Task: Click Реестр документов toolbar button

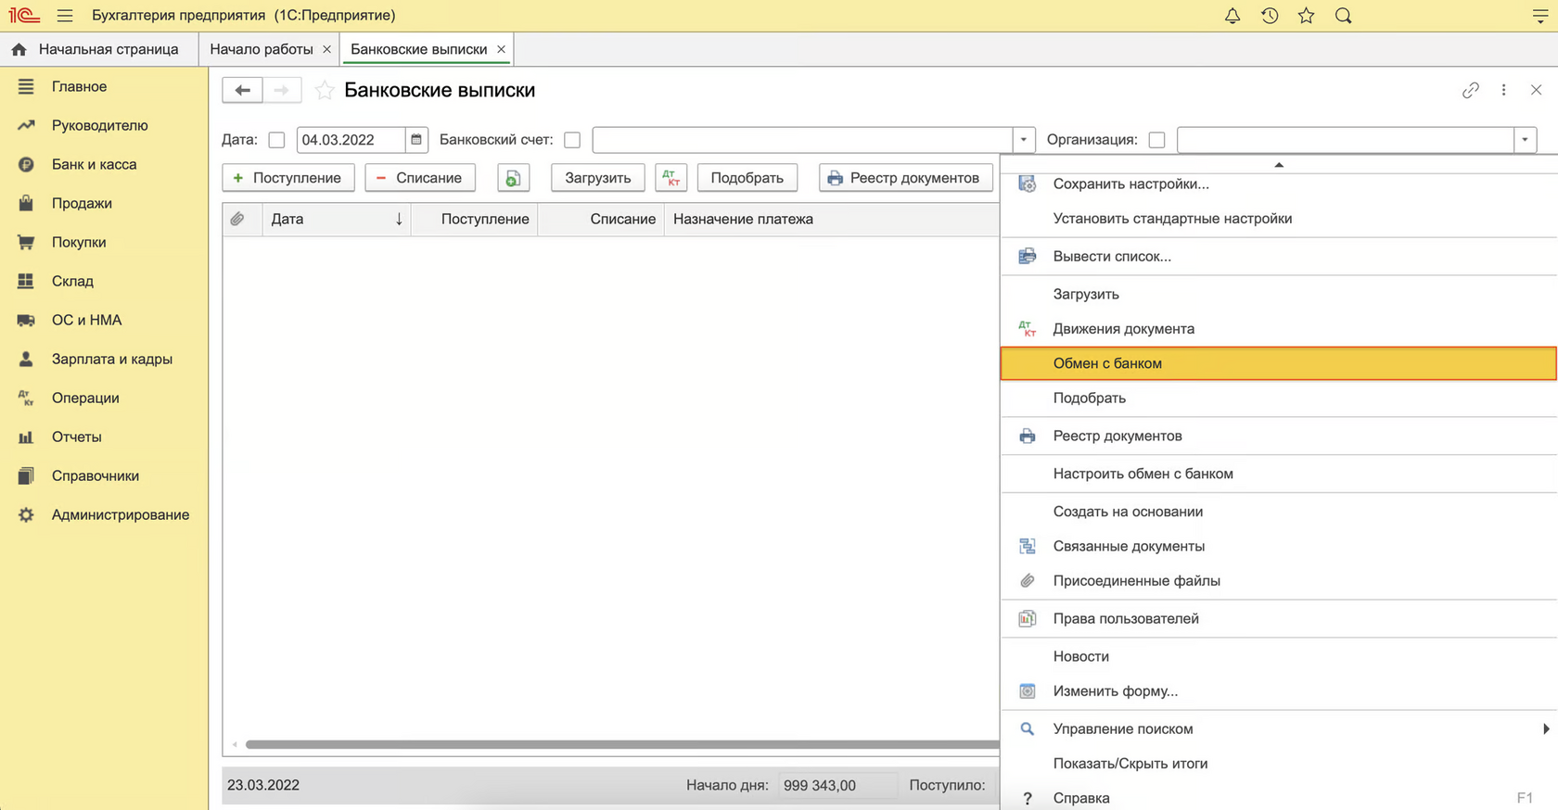Action: point(906,178)
